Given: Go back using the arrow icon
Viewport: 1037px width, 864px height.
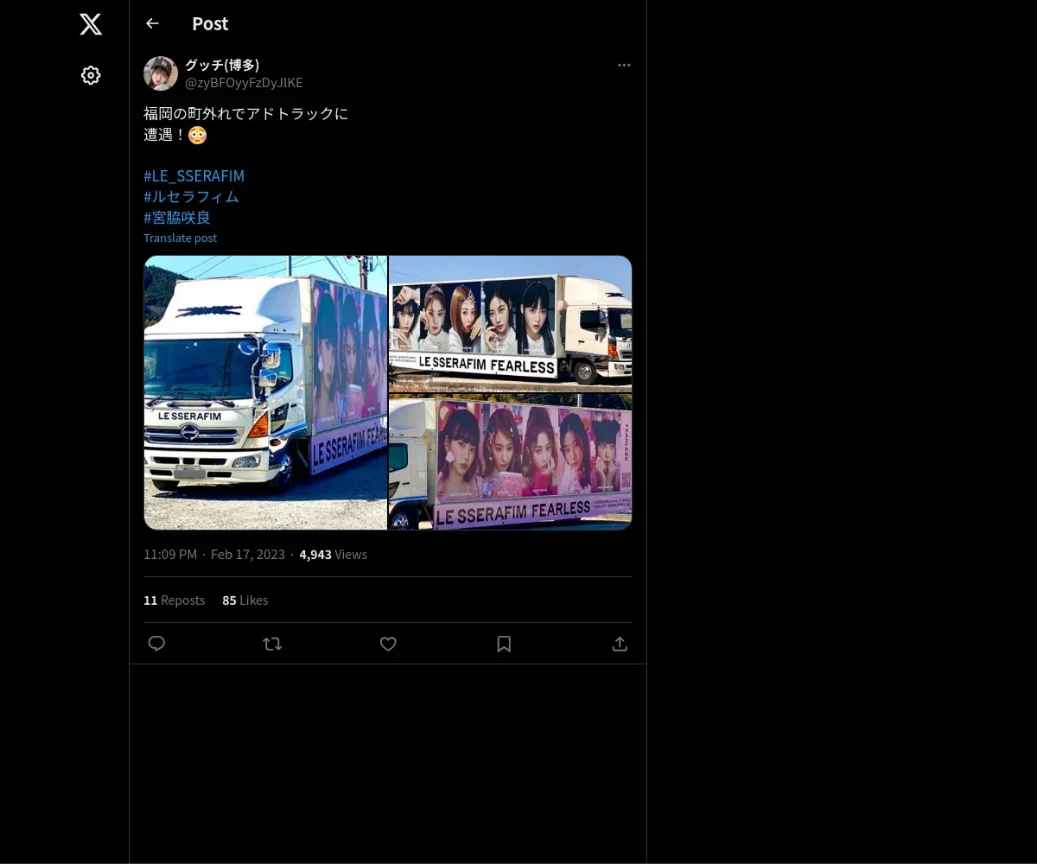Looking at the screenshot, I should [152, 23].
